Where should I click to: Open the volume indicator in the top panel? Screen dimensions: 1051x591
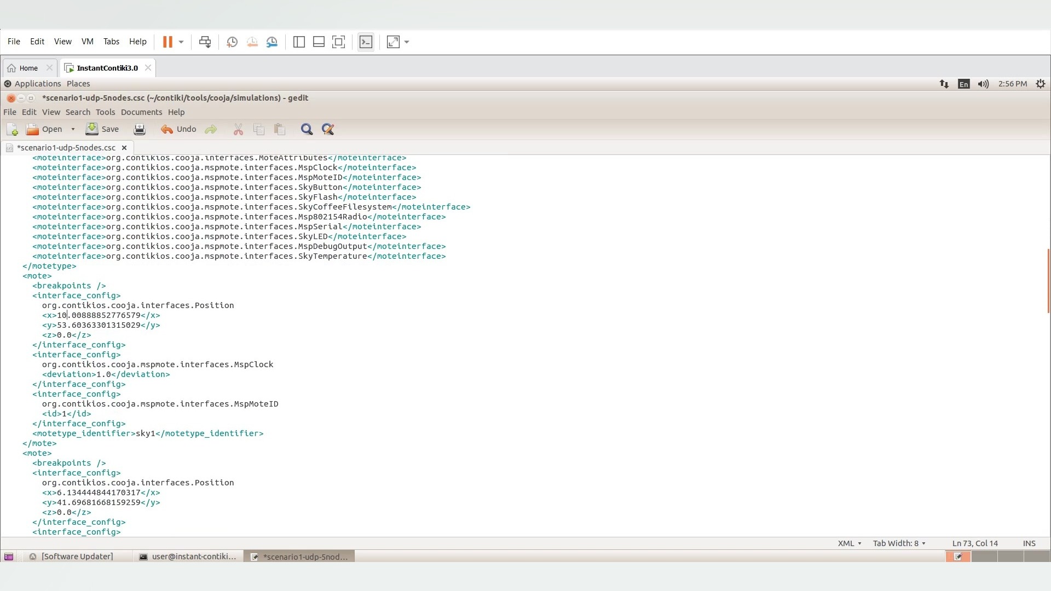pyautogui.click(x=983, y=84)
